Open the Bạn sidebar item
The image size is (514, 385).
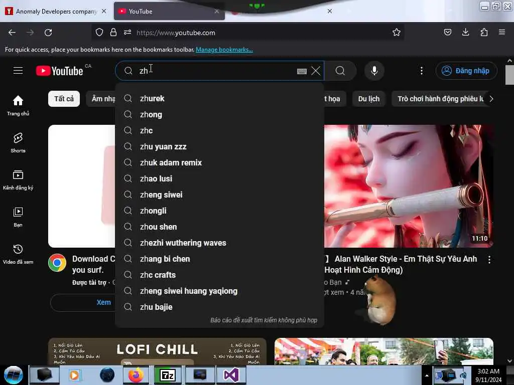(x=18, y=217)
